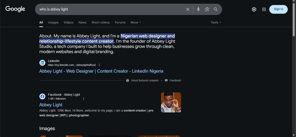Open Abbey Light LinkedIn result link
The height and width of the screenshot is (137, 296).
(101, 71)
